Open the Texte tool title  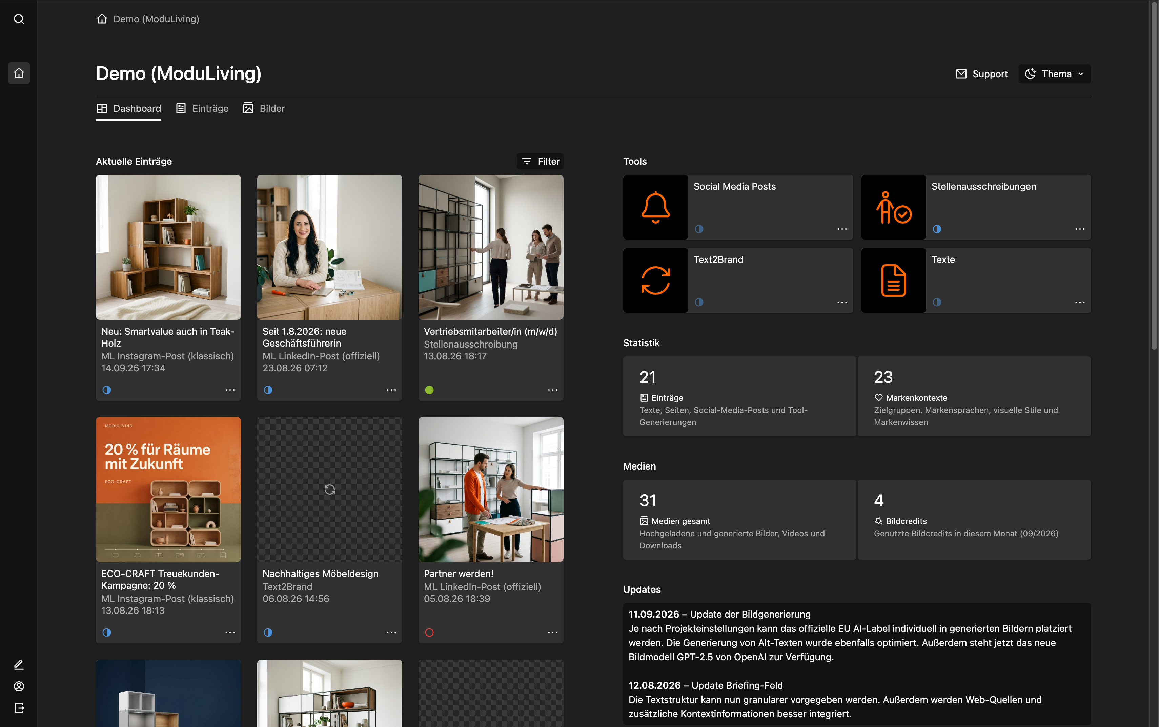943,259
